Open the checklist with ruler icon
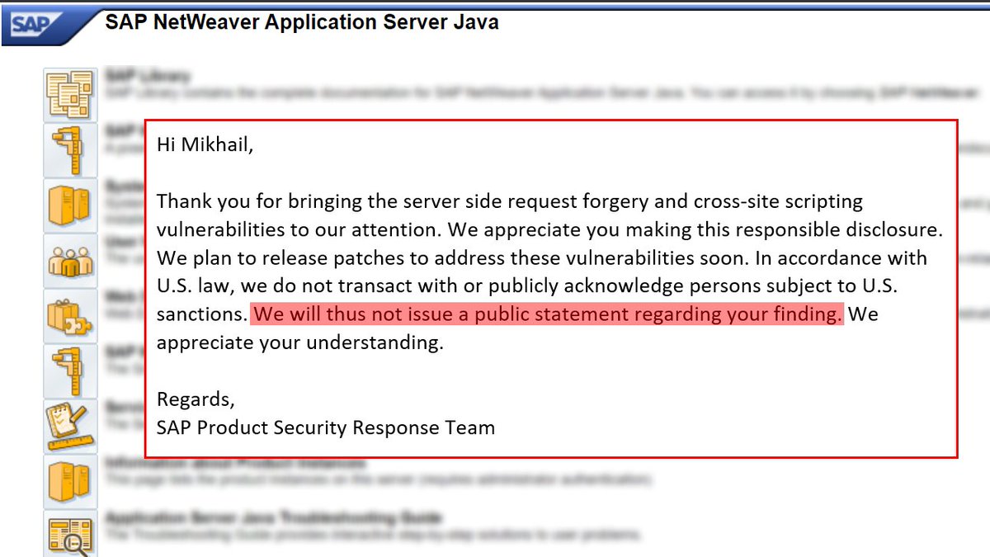This screenshot has width=990, height=557. click(70, 425)
